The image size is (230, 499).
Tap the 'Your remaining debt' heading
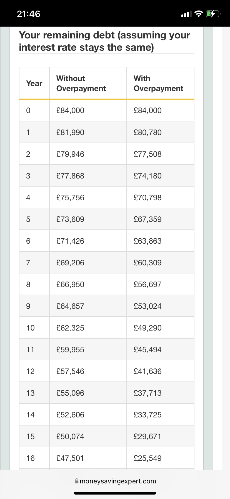click(105, 41)
